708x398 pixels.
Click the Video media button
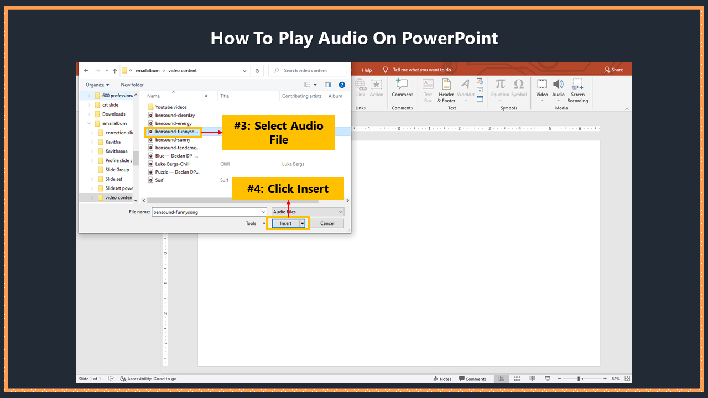click(x=542, y=90)
